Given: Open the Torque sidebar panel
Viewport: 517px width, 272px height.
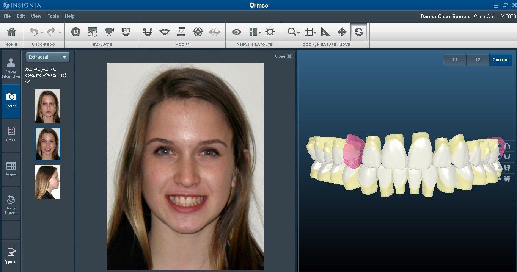Looking at the screenshot, I should tap(11, 169).
